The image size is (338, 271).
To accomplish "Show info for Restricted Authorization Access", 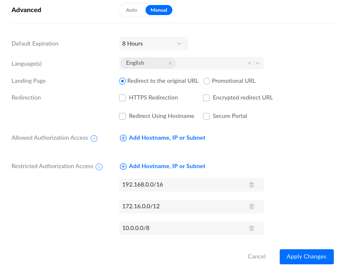I will click(99, 167).
